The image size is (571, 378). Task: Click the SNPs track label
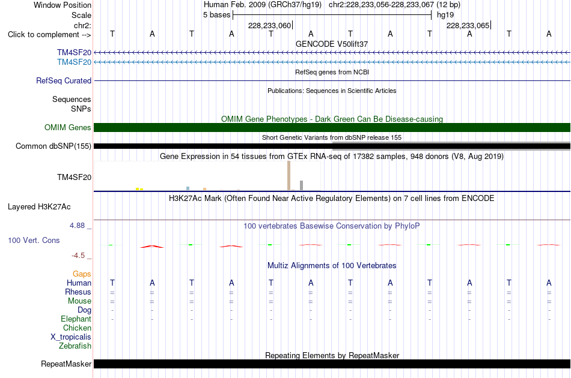click(81, 109)
